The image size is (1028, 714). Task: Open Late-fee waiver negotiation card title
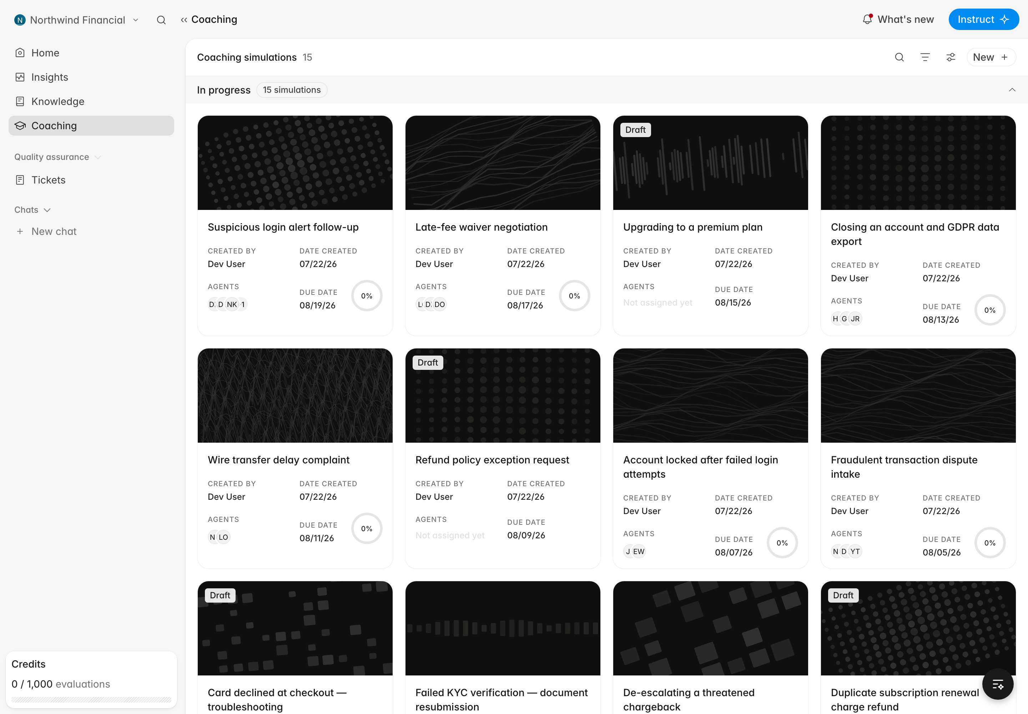coord(482,227)
